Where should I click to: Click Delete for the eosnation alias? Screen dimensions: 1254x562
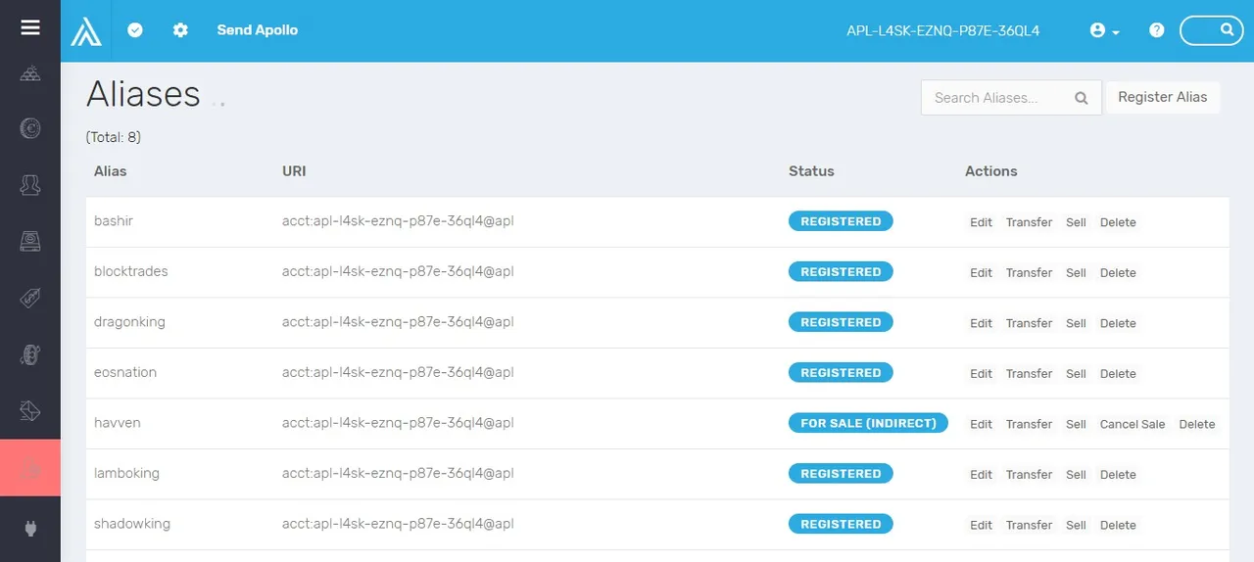click(x=1118, y=374)
